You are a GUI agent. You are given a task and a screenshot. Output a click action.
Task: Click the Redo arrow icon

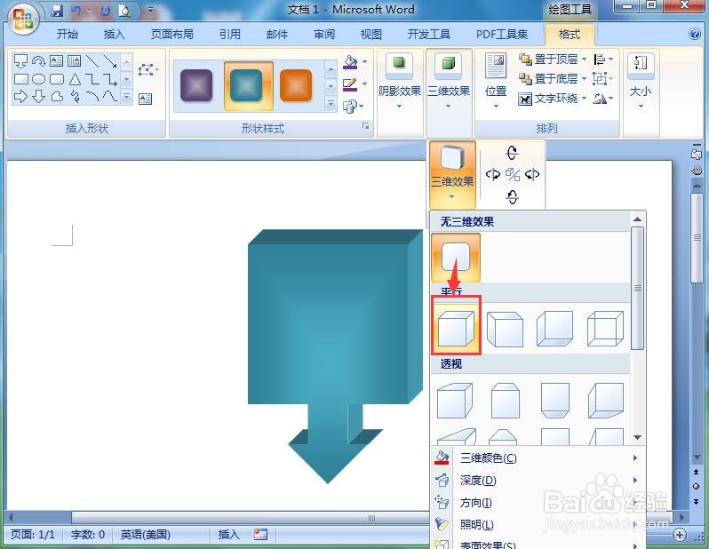106,11
